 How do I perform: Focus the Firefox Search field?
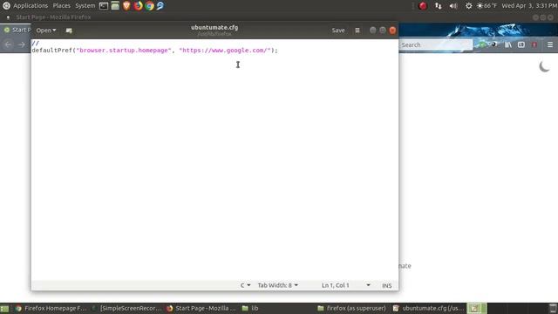[436, 44]
